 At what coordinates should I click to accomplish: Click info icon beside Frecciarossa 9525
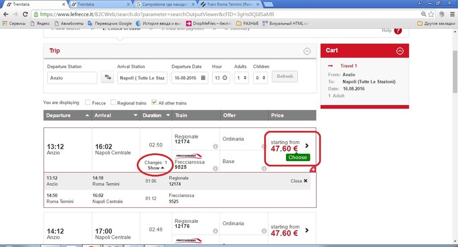point(215,167)
